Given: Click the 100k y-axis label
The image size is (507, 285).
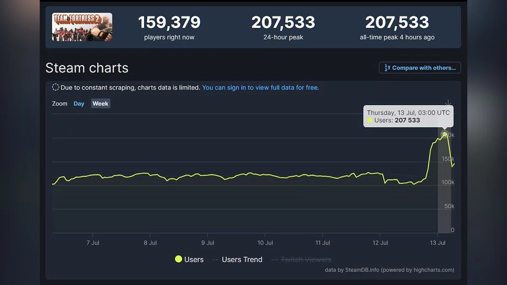Looking at the screenshot, I should pos(447,182).
